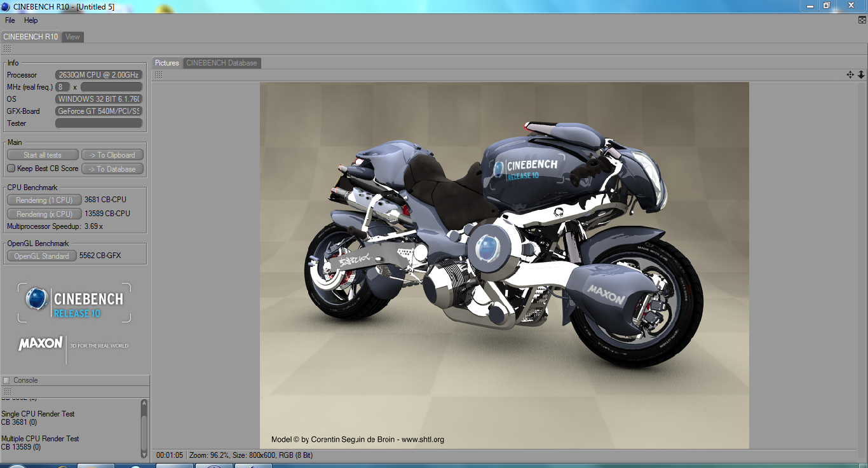
Task: Click the To Database button
Action: [112, 169]
